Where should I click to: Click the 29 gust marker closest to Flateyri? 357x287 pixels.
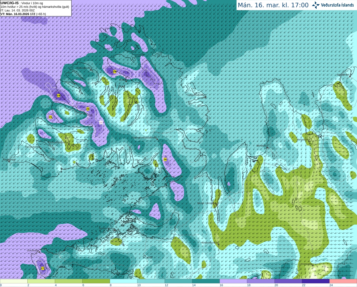59,95
